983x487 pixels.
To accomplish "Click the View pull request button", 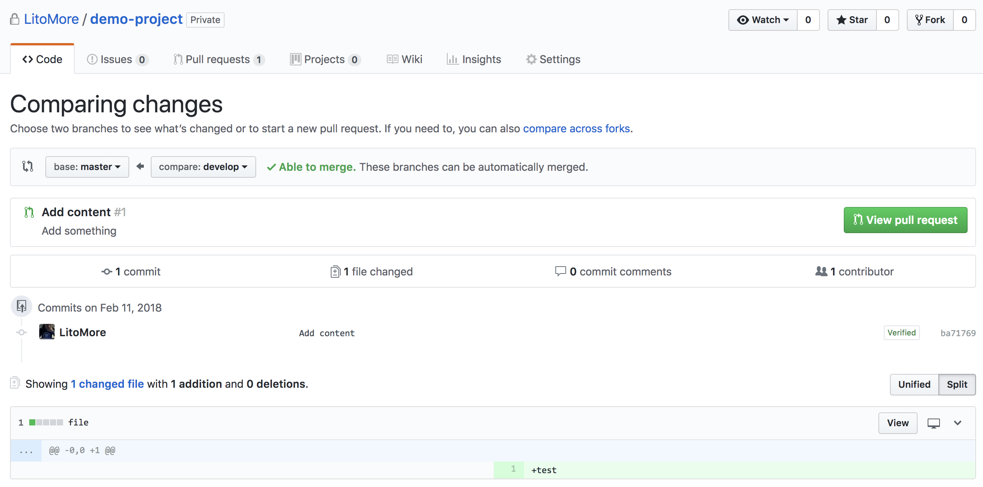I will (x=905, y=220).
